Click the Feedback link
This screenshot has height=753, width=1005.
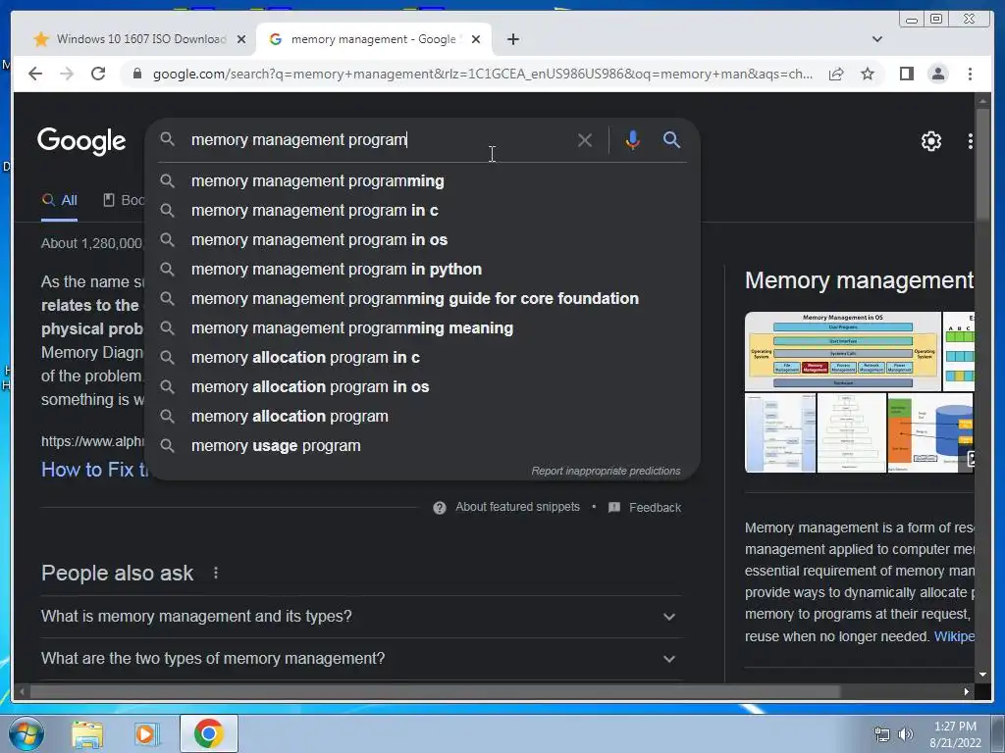tap(655, 508)
